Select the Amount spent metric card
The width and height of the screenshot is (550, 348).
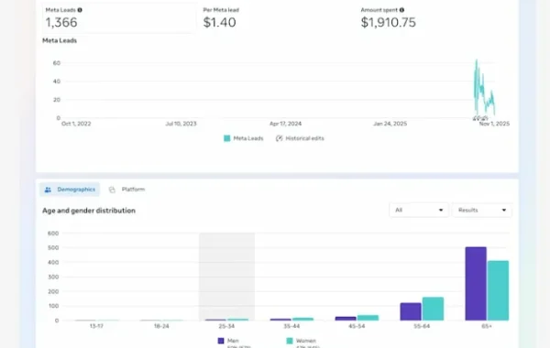tap(434, 18)
